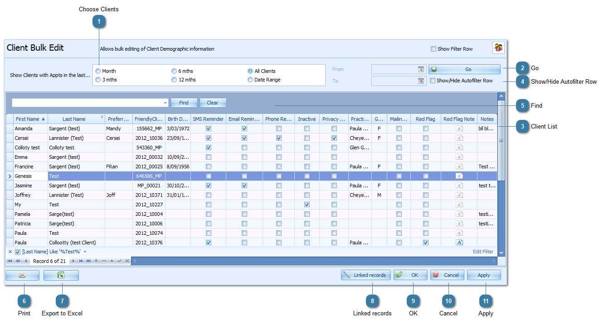This screenshot has width=604, height=324.
Task: Select the 6 mths radio option
Action: click(174, 71)
